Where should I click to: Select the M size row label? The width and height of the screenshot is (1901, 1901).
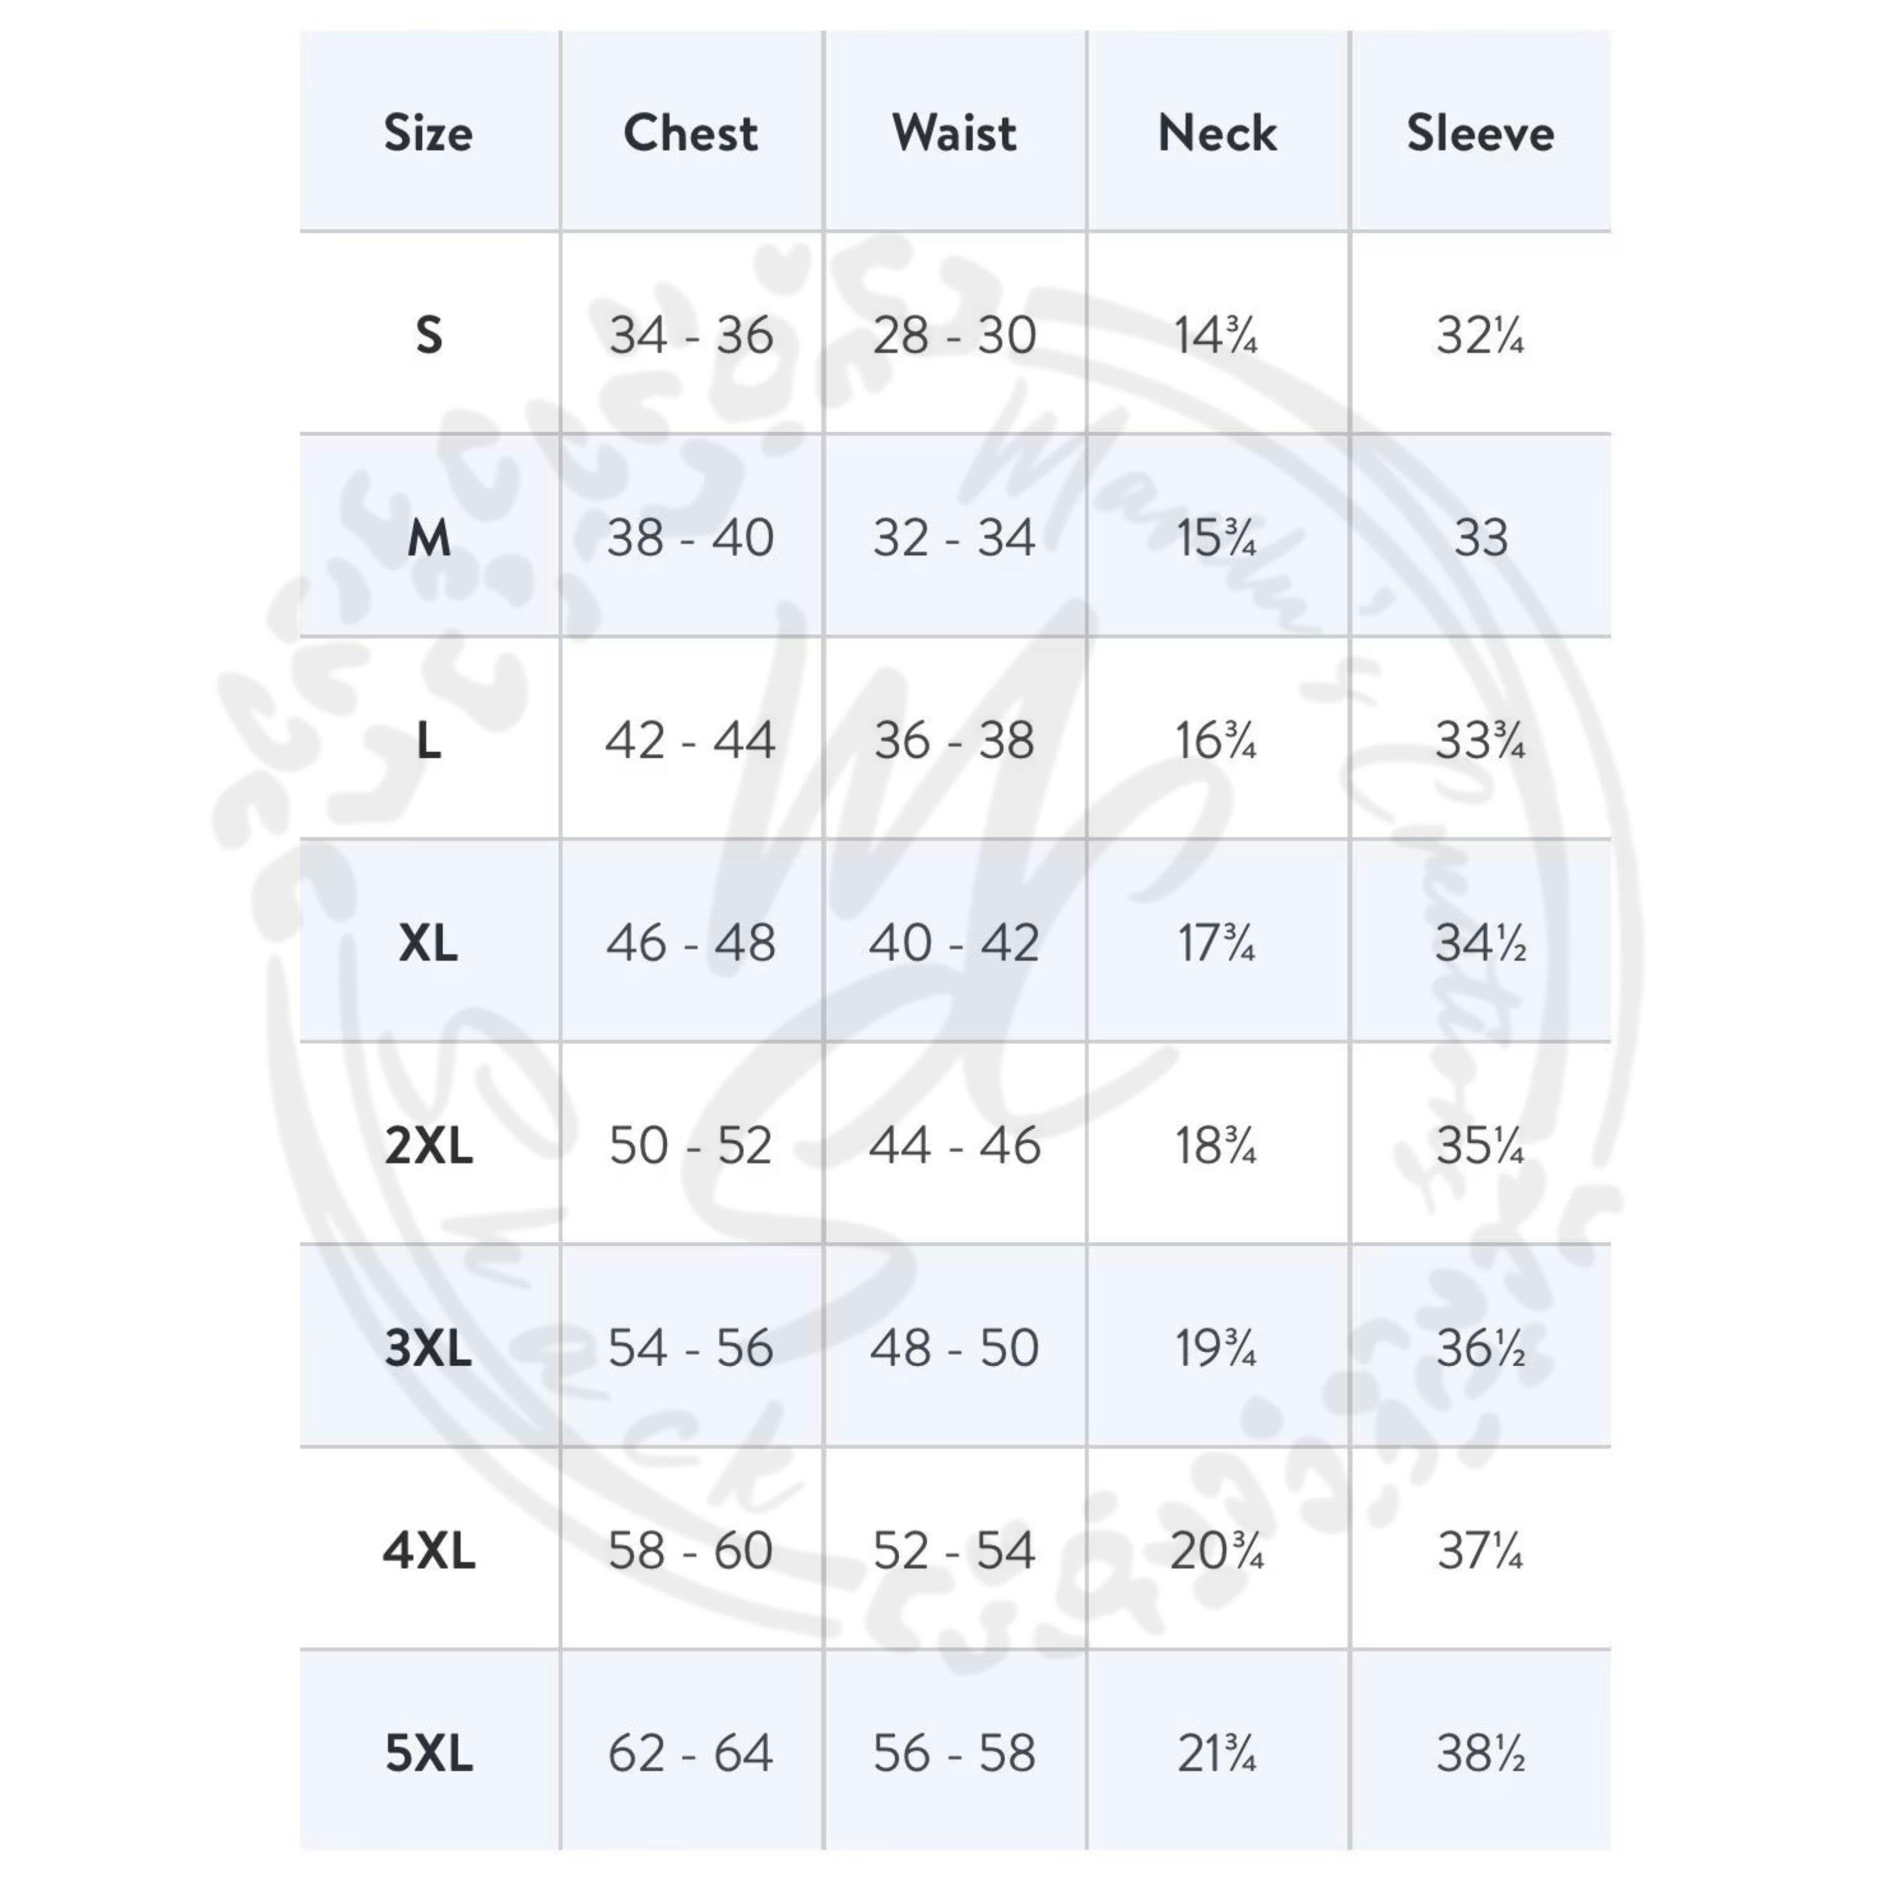428,538
